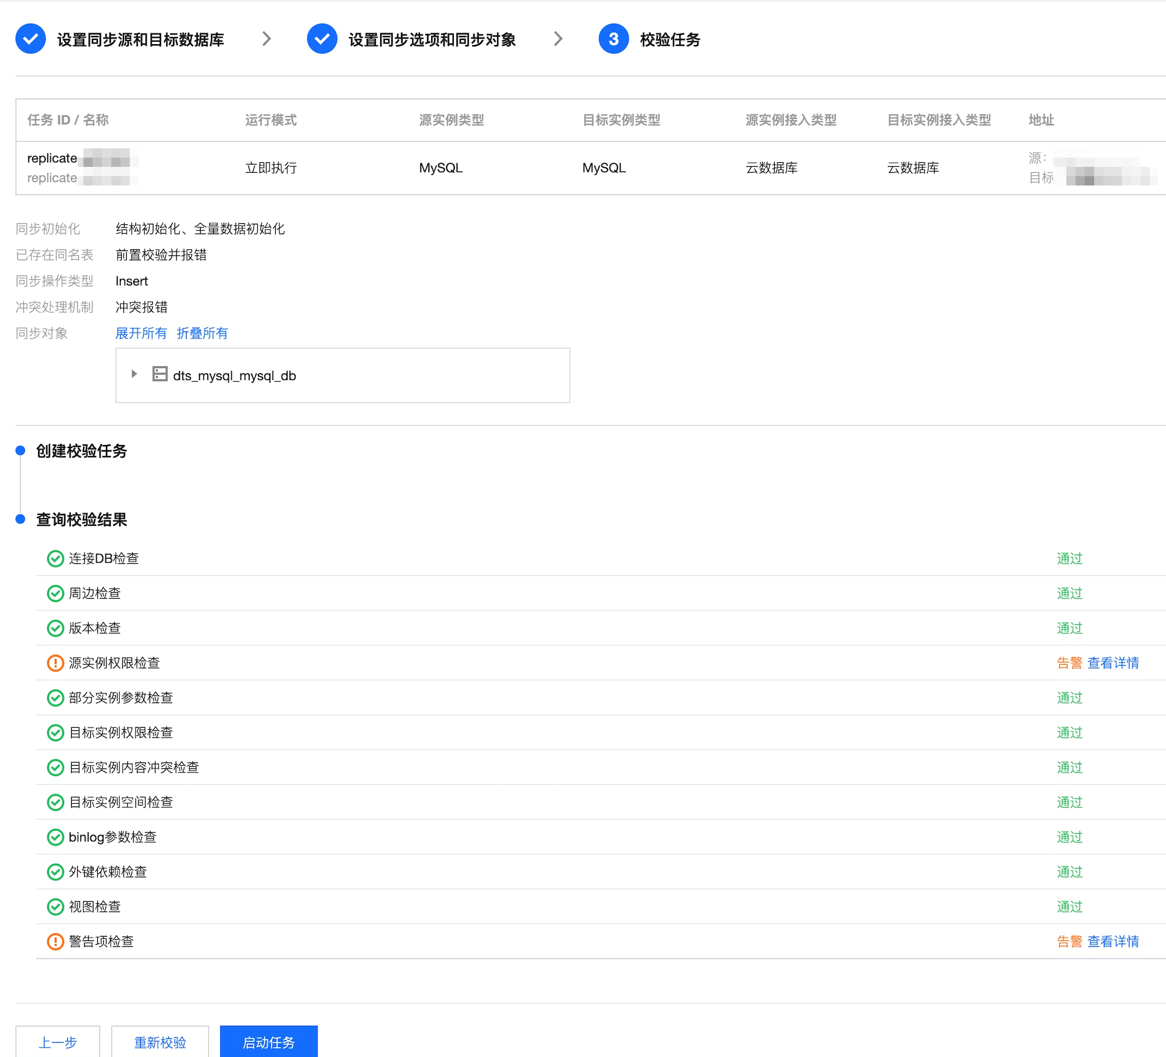The height and width of the screenshot is (1057, 1166).
Task: Expand the dts_mysql_mysql_db tree node arrow
Action: click(x=134, y=374)
